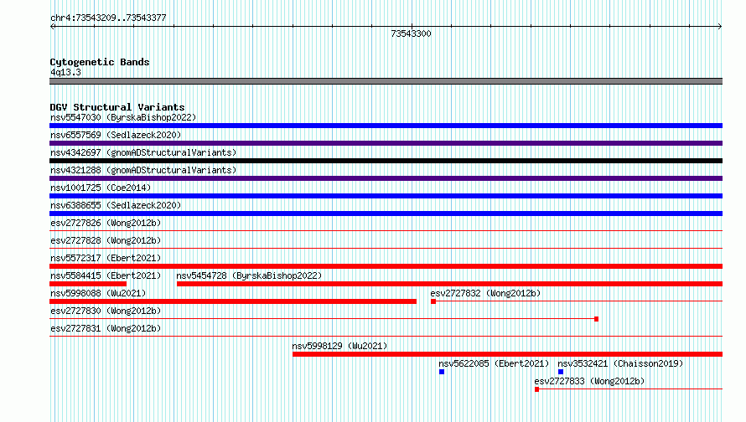Select the blue nsv1001725 variant bar

(x=386, y=196)
